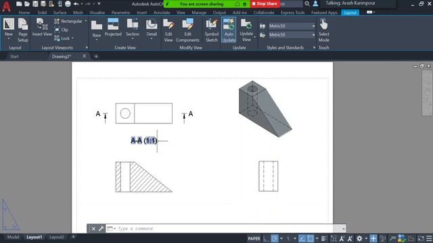Click the isometric 3D wedge view
The width and height of the screenshot is (433, 243).
tap(265, 109)
